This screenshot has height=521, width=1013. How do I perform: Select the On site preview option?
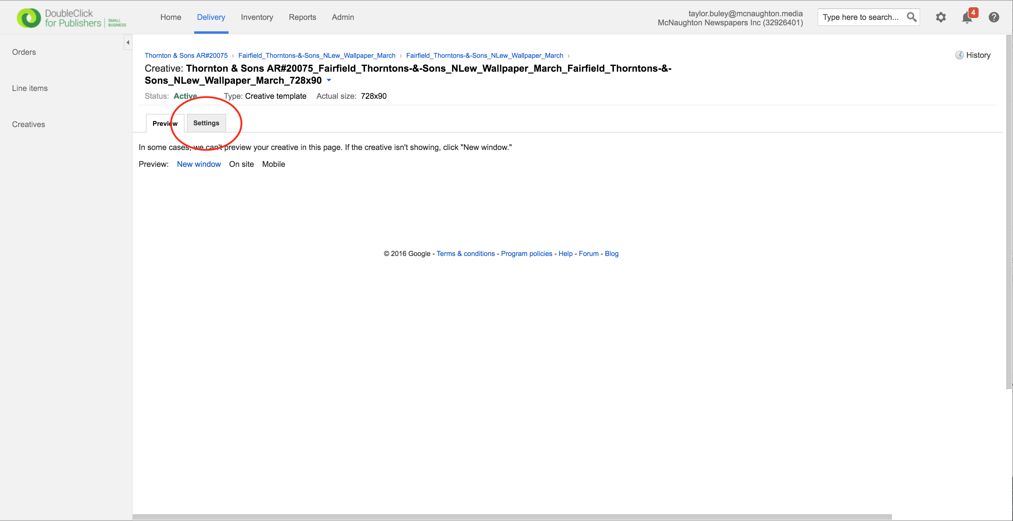(x=241, y=164)
